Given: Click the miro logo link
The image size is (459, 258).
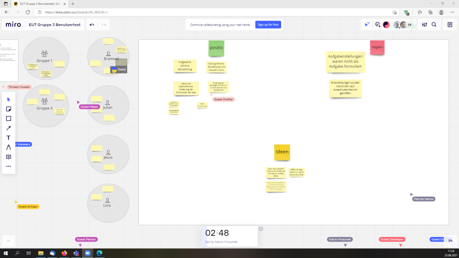Looking at the screenshot, I should (x=13, y=25).
